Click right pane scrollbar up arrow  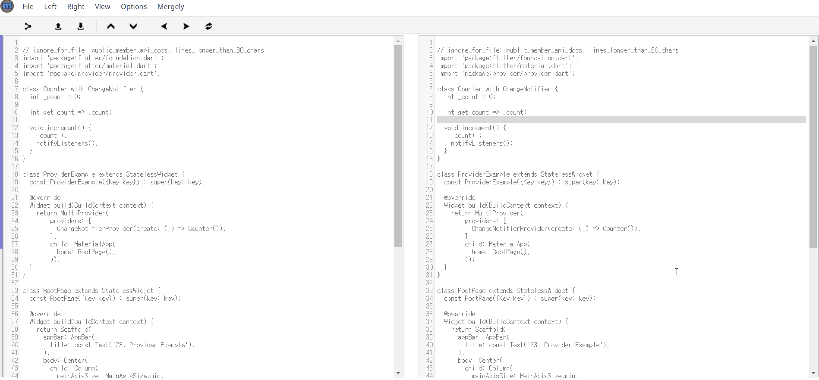[813, 41]
